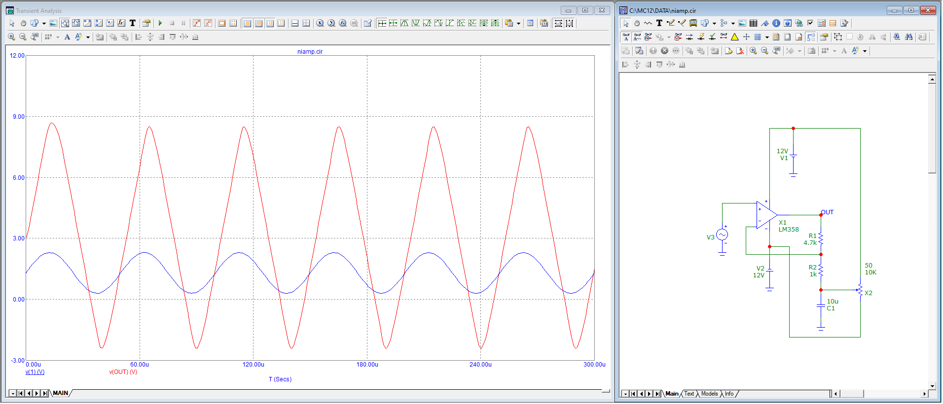
Task: Click Zoom In magnifier in Transient Analysis window
Action: click(11, 37)
